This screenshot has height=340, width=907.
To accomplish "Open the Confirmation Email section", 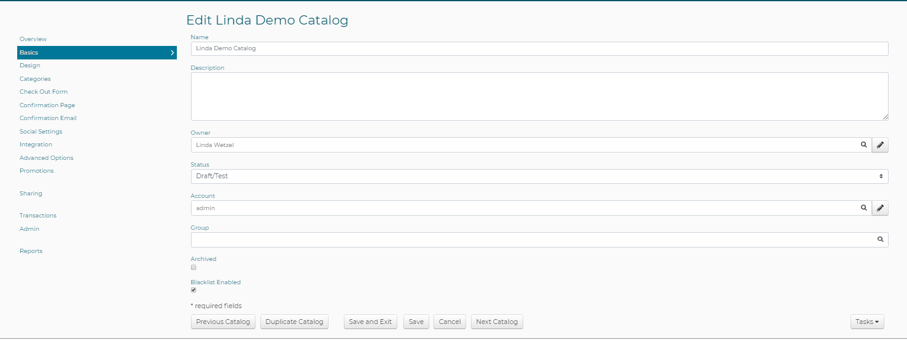I will [48, 118].
